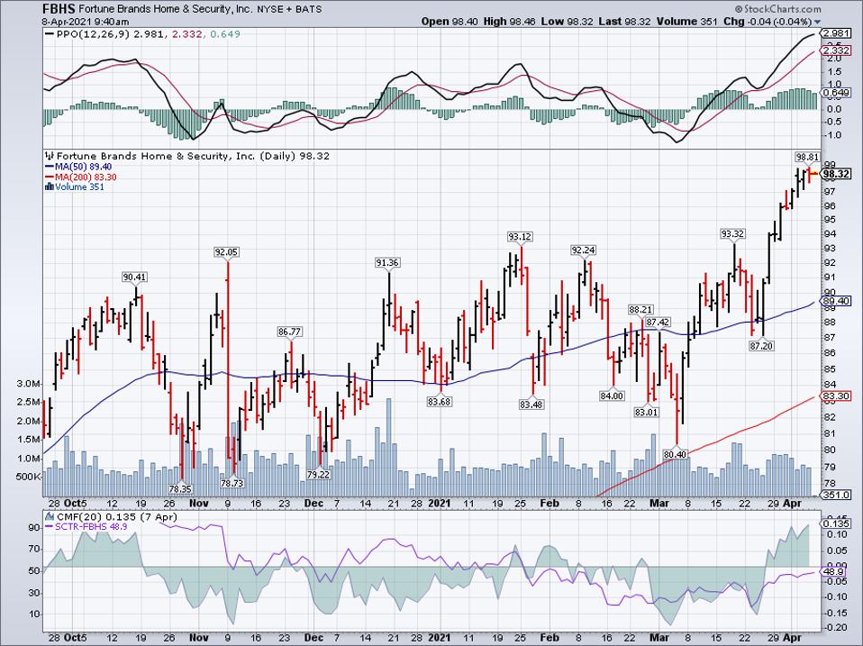
Task: Click the MA(50) tag 89.40 on right axis
Action: point(835,301)
